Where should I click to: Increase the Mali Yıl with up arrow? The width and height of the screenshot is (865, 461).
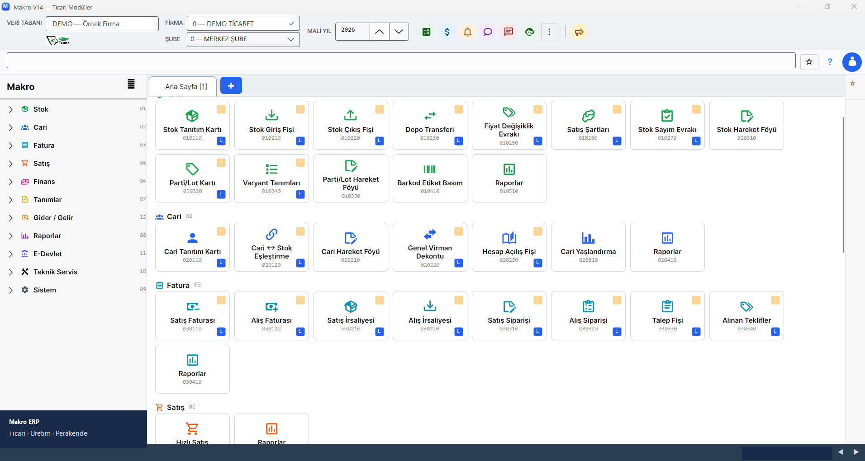point(380,32)
